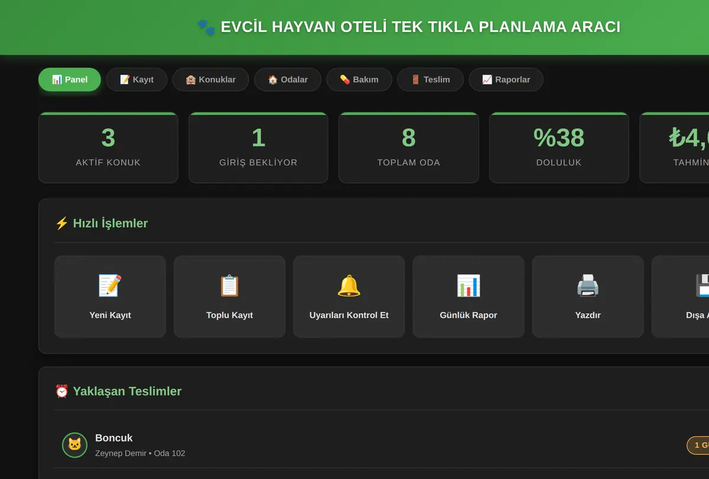Click the Hızlı İşlemler heading
The width and height of the screenshot is (709, 479).
pyautogui.click(x=101, y=223)
